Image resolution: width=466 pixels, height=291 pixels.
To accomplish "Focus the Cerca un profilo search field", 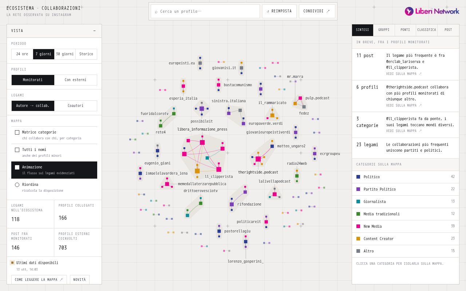I will click(x=205, y=11).
